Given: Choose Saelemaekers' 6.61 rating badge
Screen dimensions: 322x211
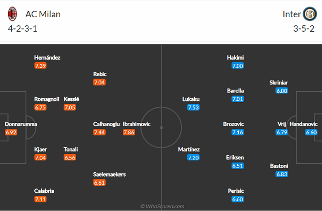Looking at the screenshot, I should [99, 183].
